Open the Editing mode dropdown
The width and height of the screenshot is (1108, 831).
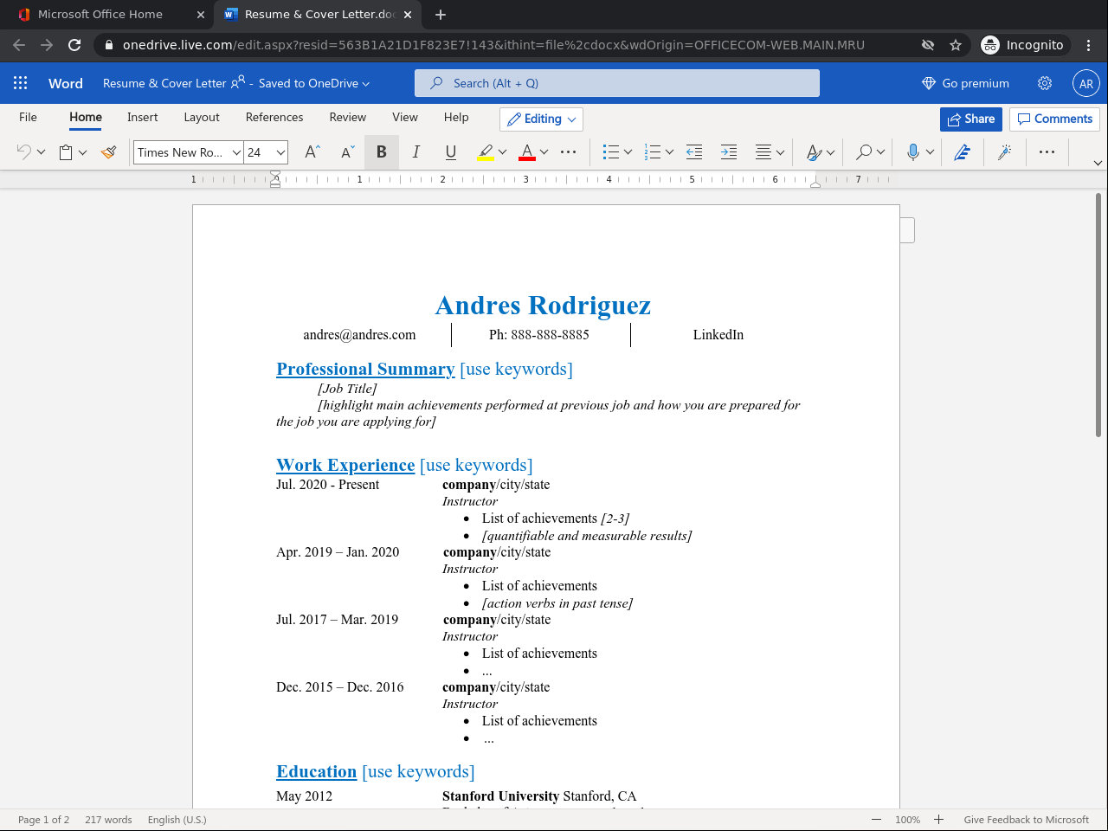[x=541, y=119]
